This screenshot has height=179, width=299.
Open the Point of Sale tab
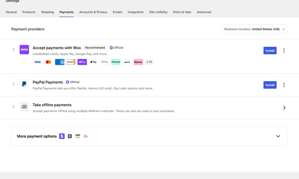[182, 12]
